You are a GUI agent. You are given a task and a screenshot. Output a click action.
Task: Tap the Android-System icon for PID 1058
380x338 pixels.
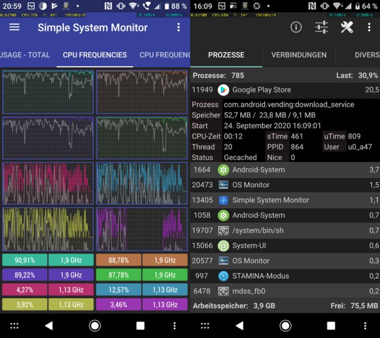(x=223, y=216)
